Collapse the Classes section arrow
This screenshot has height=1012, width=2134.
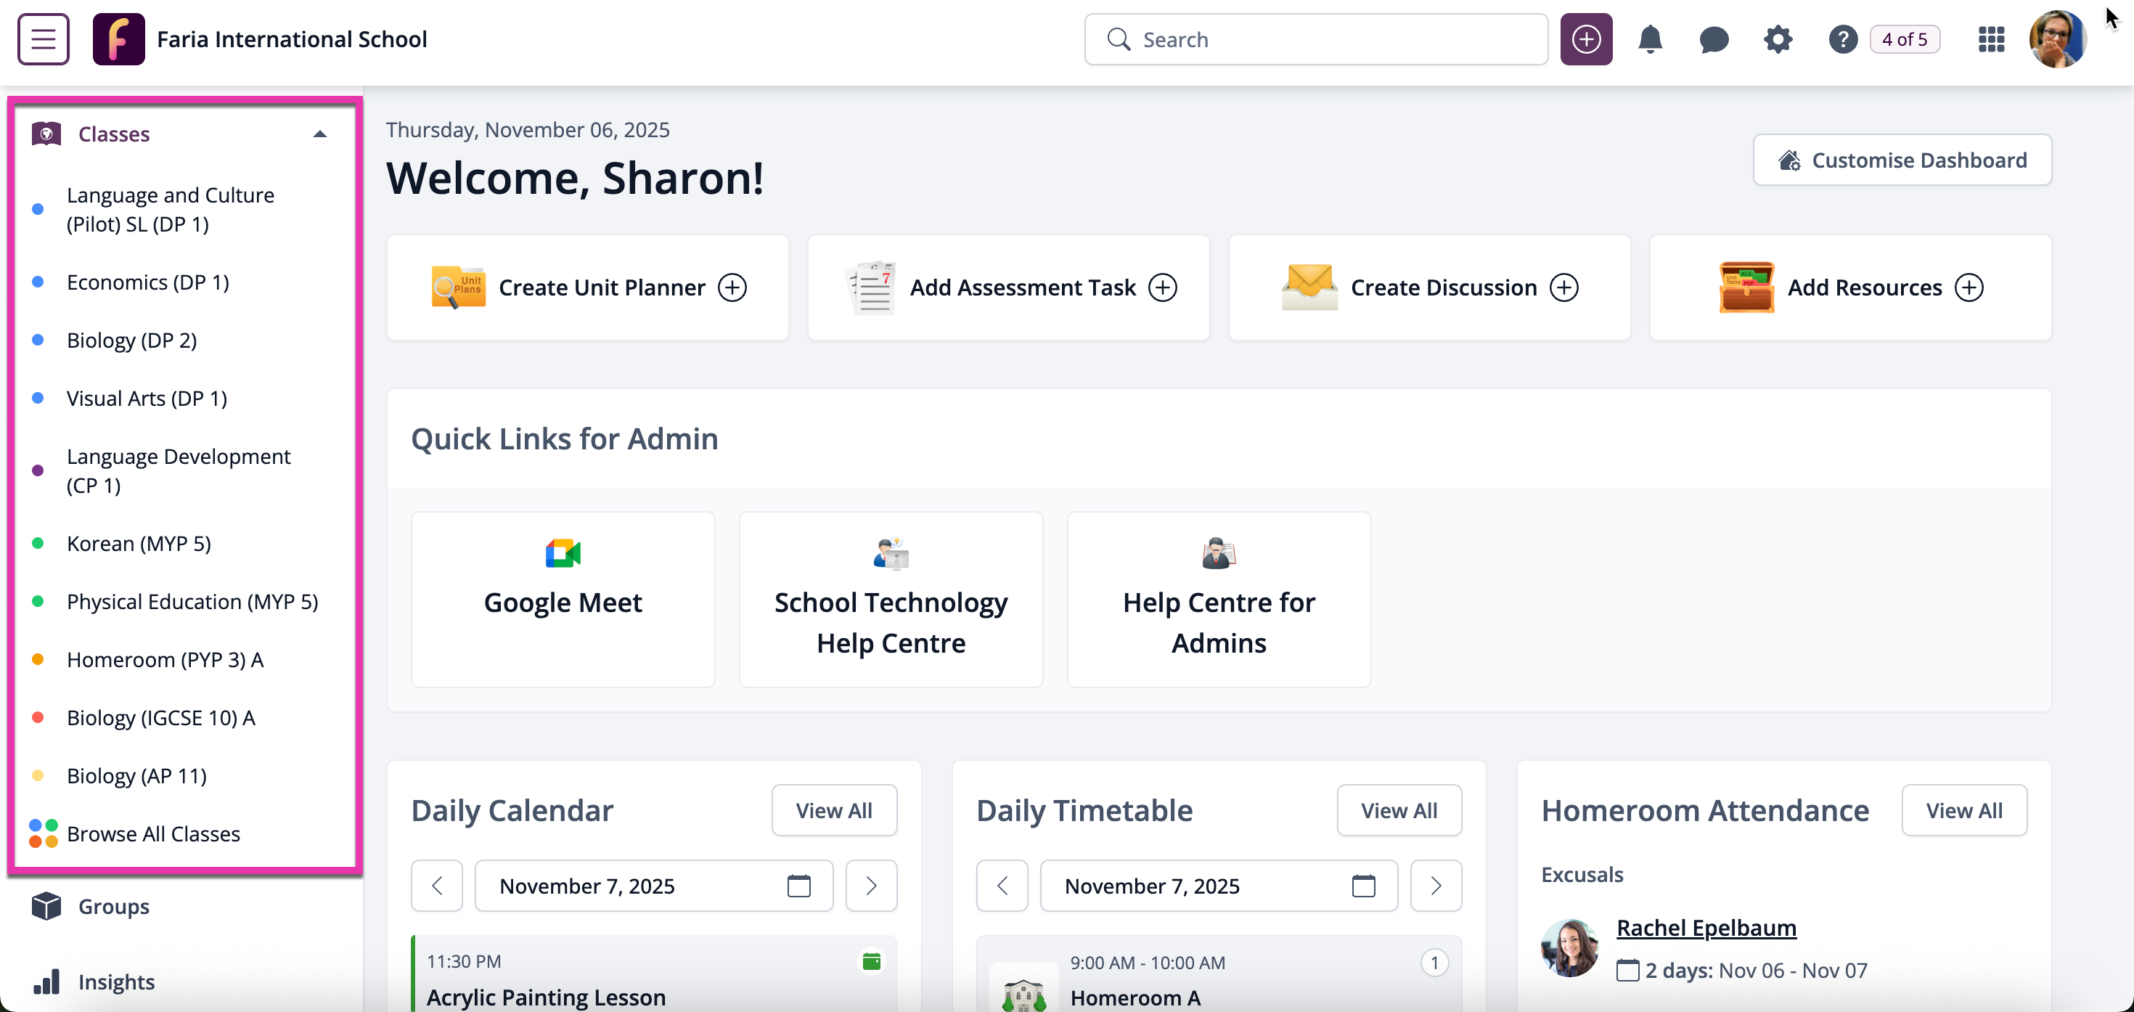[320, 134]
